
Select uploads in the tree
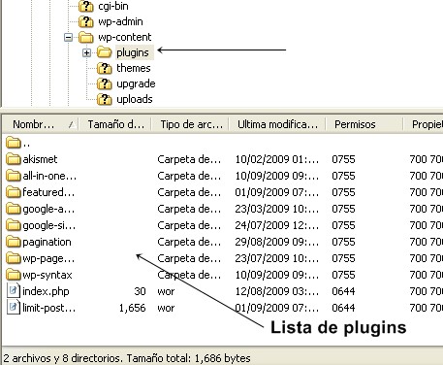[x=135, y=99]
